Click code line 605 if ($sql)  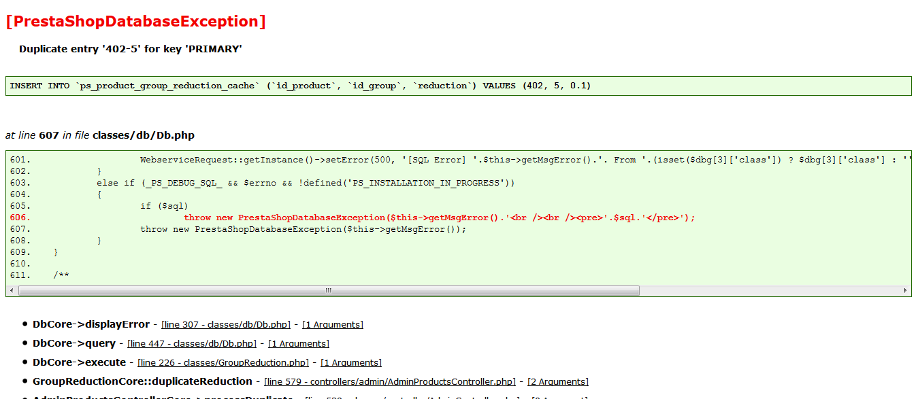tap(164, 206)
